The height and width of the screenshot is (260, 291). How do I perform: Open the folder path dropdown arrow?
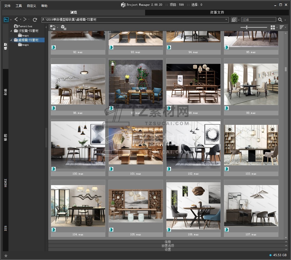pyautogui.click(x=226, y=20)
